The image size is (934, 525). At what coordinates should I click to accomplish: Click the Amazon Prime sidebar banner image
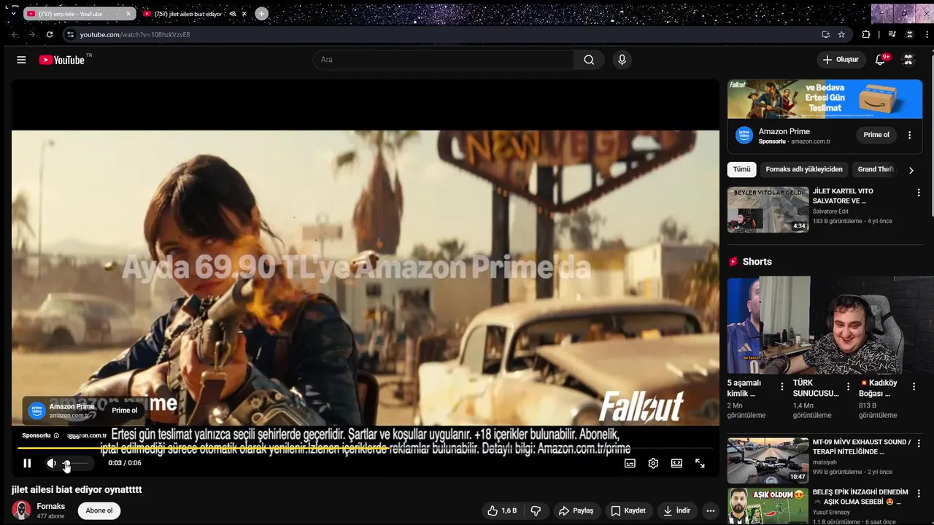[825, 98]
